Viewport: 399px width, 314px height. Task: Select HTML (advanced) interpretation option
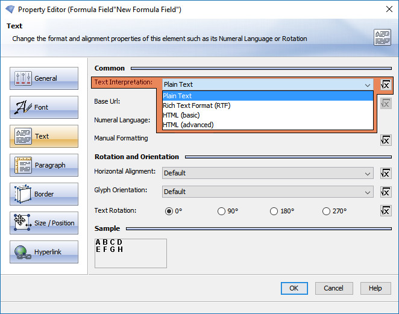point(188,125)
